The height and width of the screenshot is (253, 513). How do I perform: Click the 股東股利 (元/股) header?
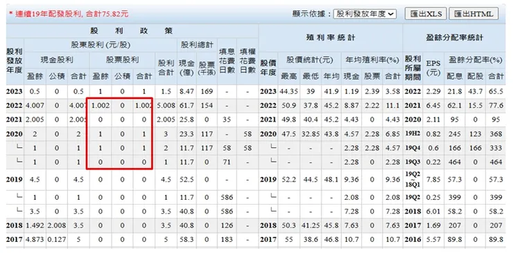point(101,46)
